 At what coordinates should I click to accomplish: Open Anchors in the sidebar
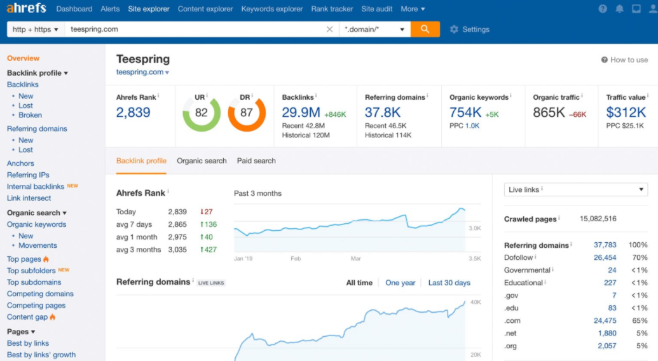pos(20,163)
